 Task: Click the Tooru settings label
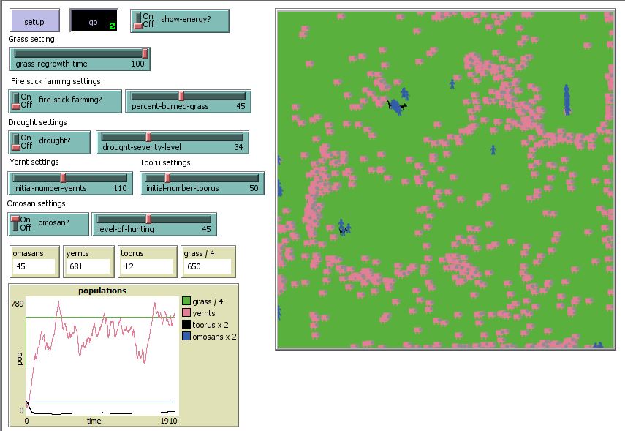[x=165, y=163]
